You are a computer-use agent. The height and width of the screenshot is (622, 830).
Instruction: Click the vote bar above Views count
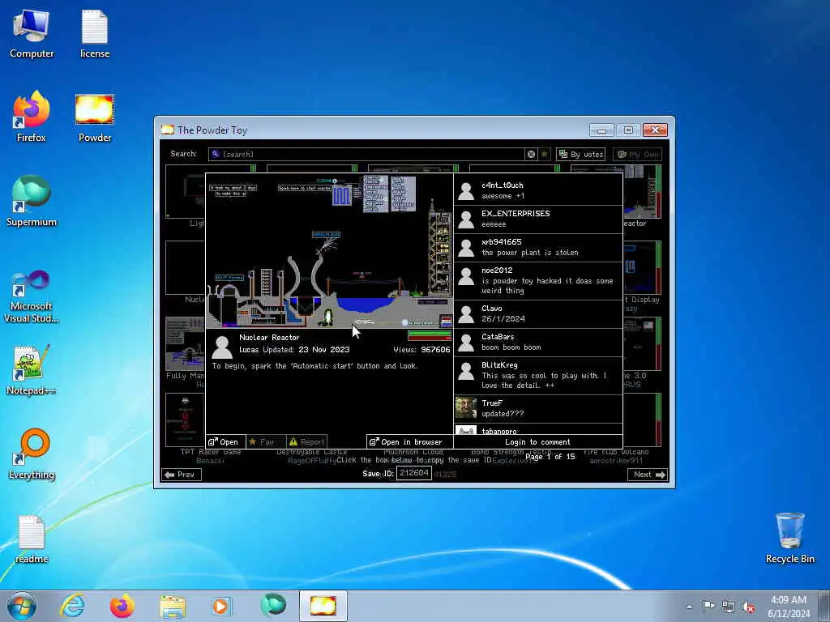click(430, 335)
